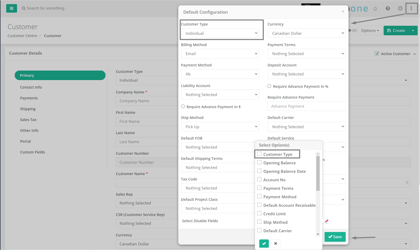Viewport: 420px width, 250px height.
Task: Open the hamburger navigation menu
Action: [12, 8]
